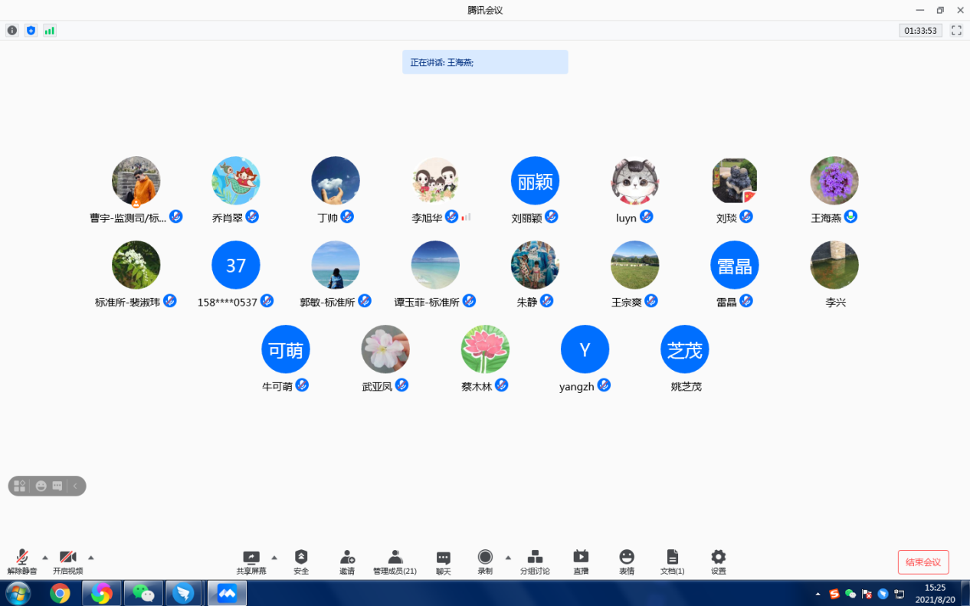Expand the audio options arrow beside 解除静音
970x606 pixels.
[x=44, y=557]
